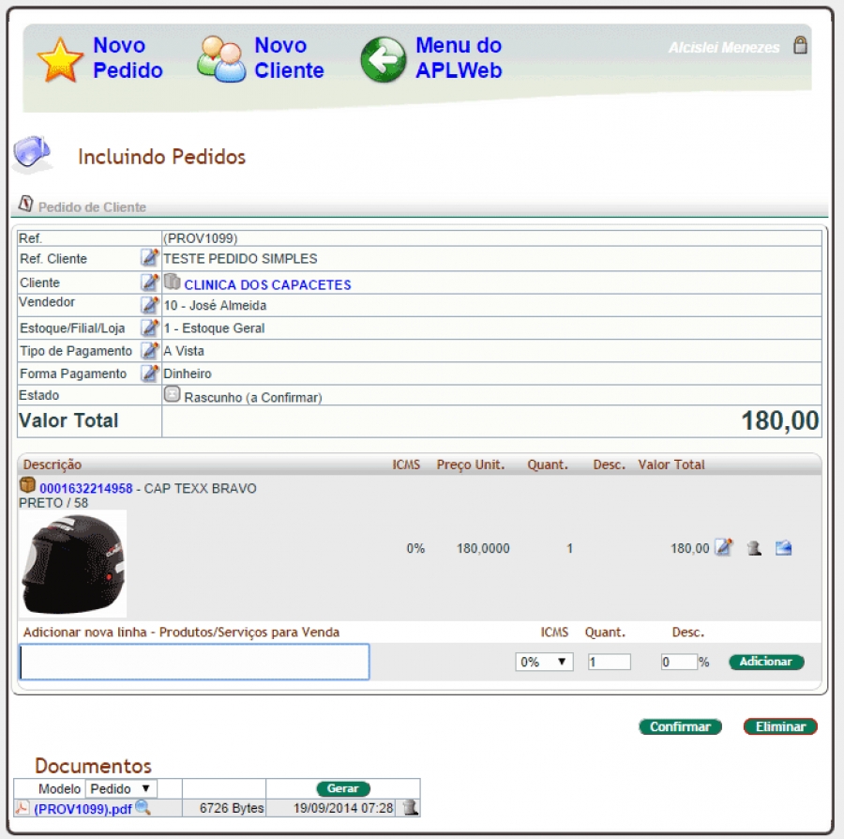Viewport: 844px width, 839px height.
Task: Edit Forma Pagamento pencil icon
Action: click(149, 374)
